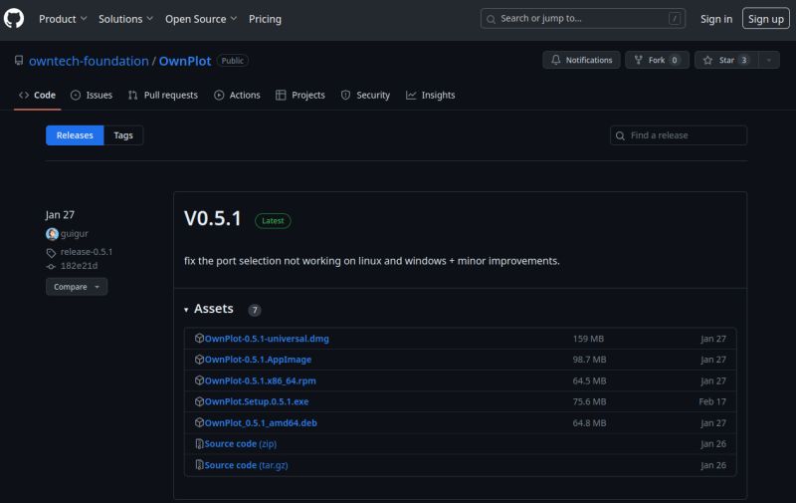Click the package icon beside x86_64.rpm

[199, 380]
